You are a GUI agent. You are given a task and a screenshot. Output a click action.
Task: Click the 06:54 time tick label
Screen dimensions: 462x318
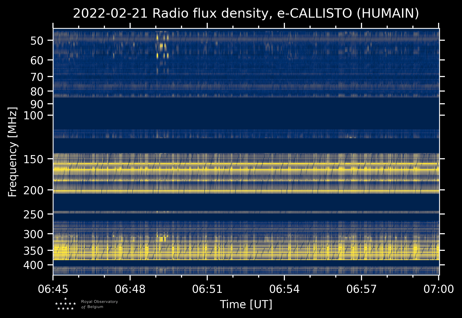[284, 289]
